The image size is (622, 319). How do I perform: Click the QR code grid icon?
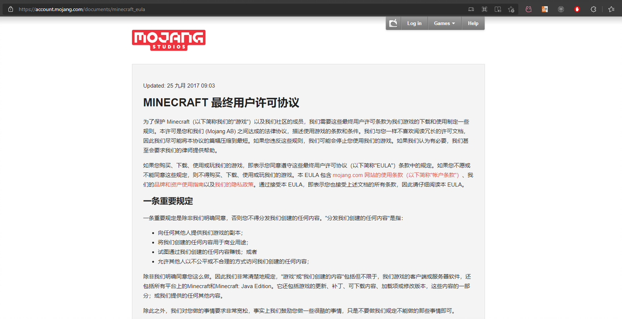click(484, 9)
